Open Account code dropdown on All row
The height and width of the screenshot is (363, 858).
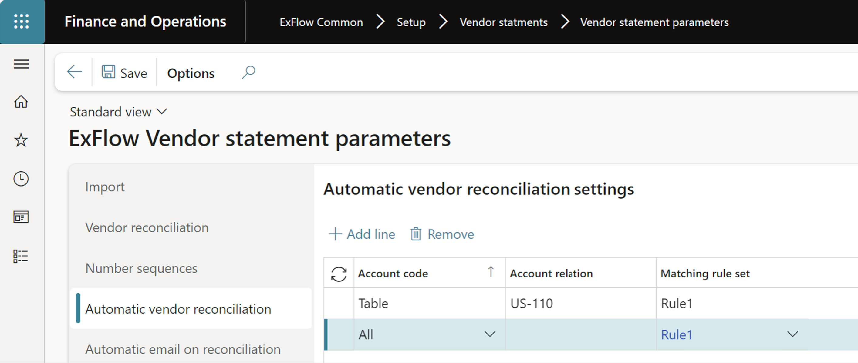click(x=490, y=334)
